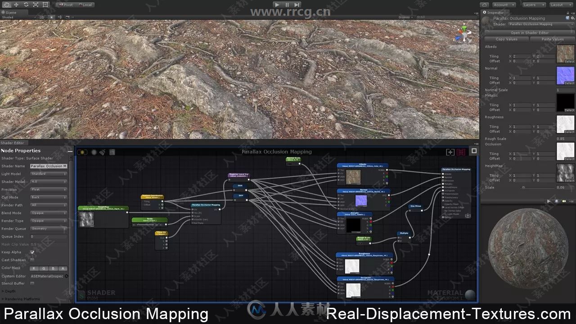The width and height of the screenshot is (576, 324).
Task: Toggle Color Mask G channel
Action: [44, 268]
